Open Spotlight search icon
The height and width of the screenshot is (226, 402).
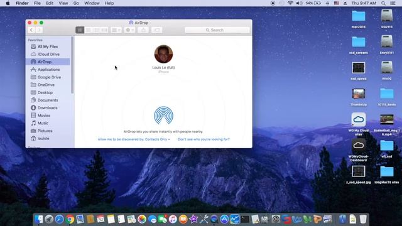(383, 3)
